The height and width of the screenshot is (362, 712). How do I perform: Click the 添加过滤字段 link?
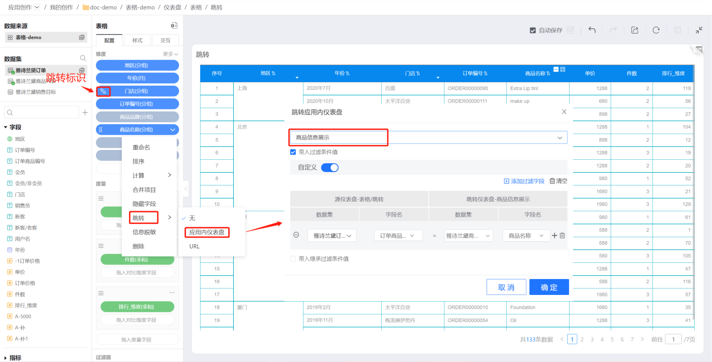pyautogui.click(x=524, y=181)
